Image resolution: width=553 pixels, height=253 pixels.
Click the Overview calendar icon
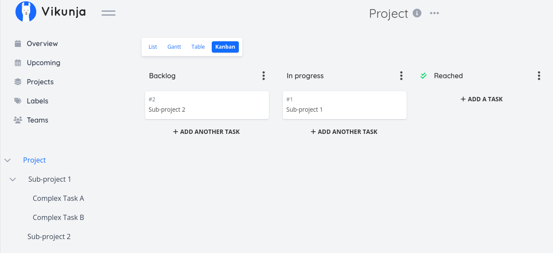[x=18, y=43]
